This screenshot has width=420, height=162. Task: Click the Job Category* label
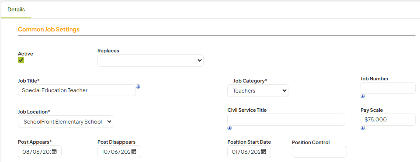click(250, 81)
